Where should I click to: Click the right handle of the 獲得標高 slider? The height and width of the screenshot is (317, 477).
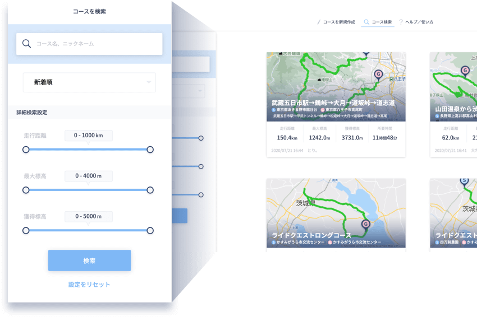point(150,230)
